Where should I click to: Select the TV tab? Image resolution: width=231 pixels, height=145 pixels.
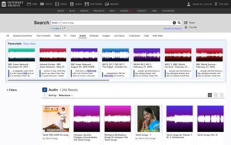pos(65,36)
